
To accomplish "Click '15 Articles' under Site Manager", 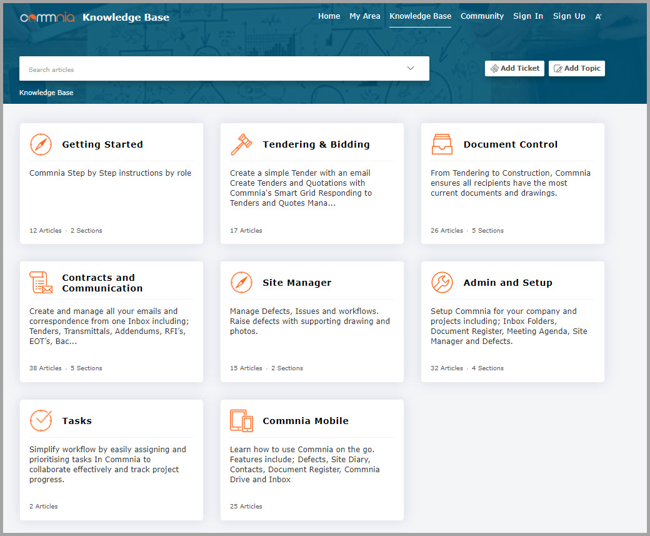I will coord(246,368).
